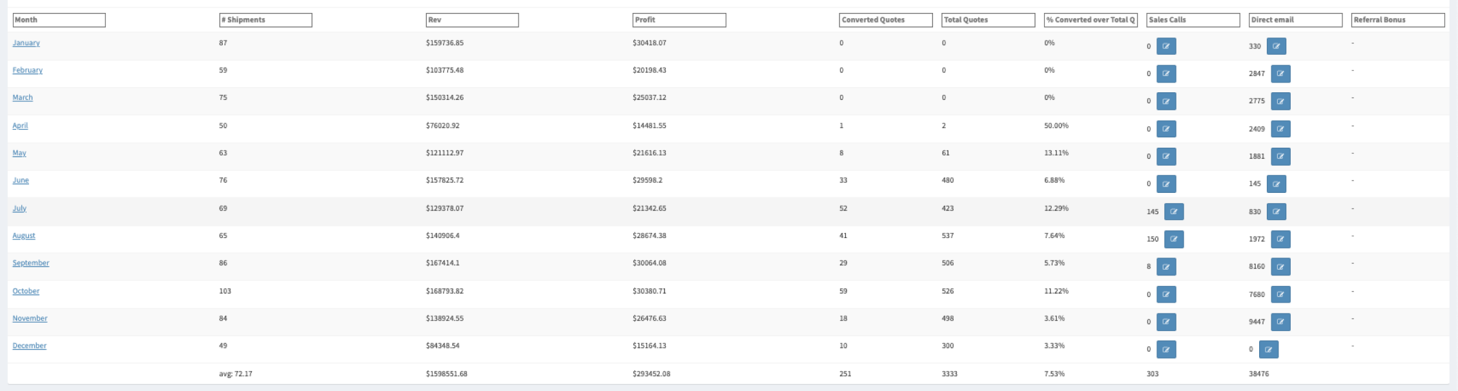Click the May month link

click(x=19, y=154)
